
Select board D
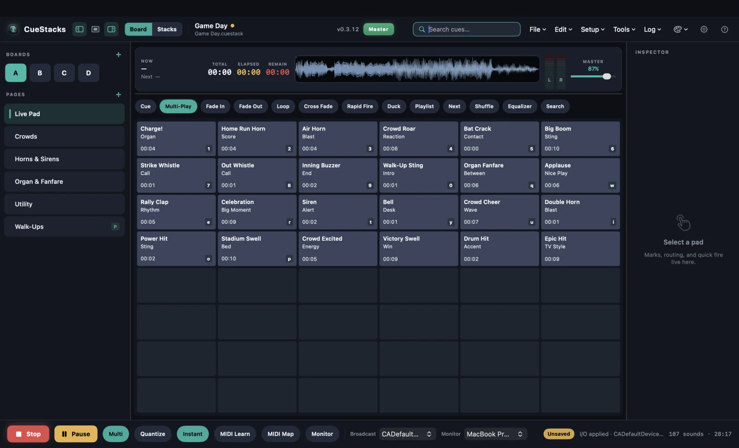tap(89, 73)
